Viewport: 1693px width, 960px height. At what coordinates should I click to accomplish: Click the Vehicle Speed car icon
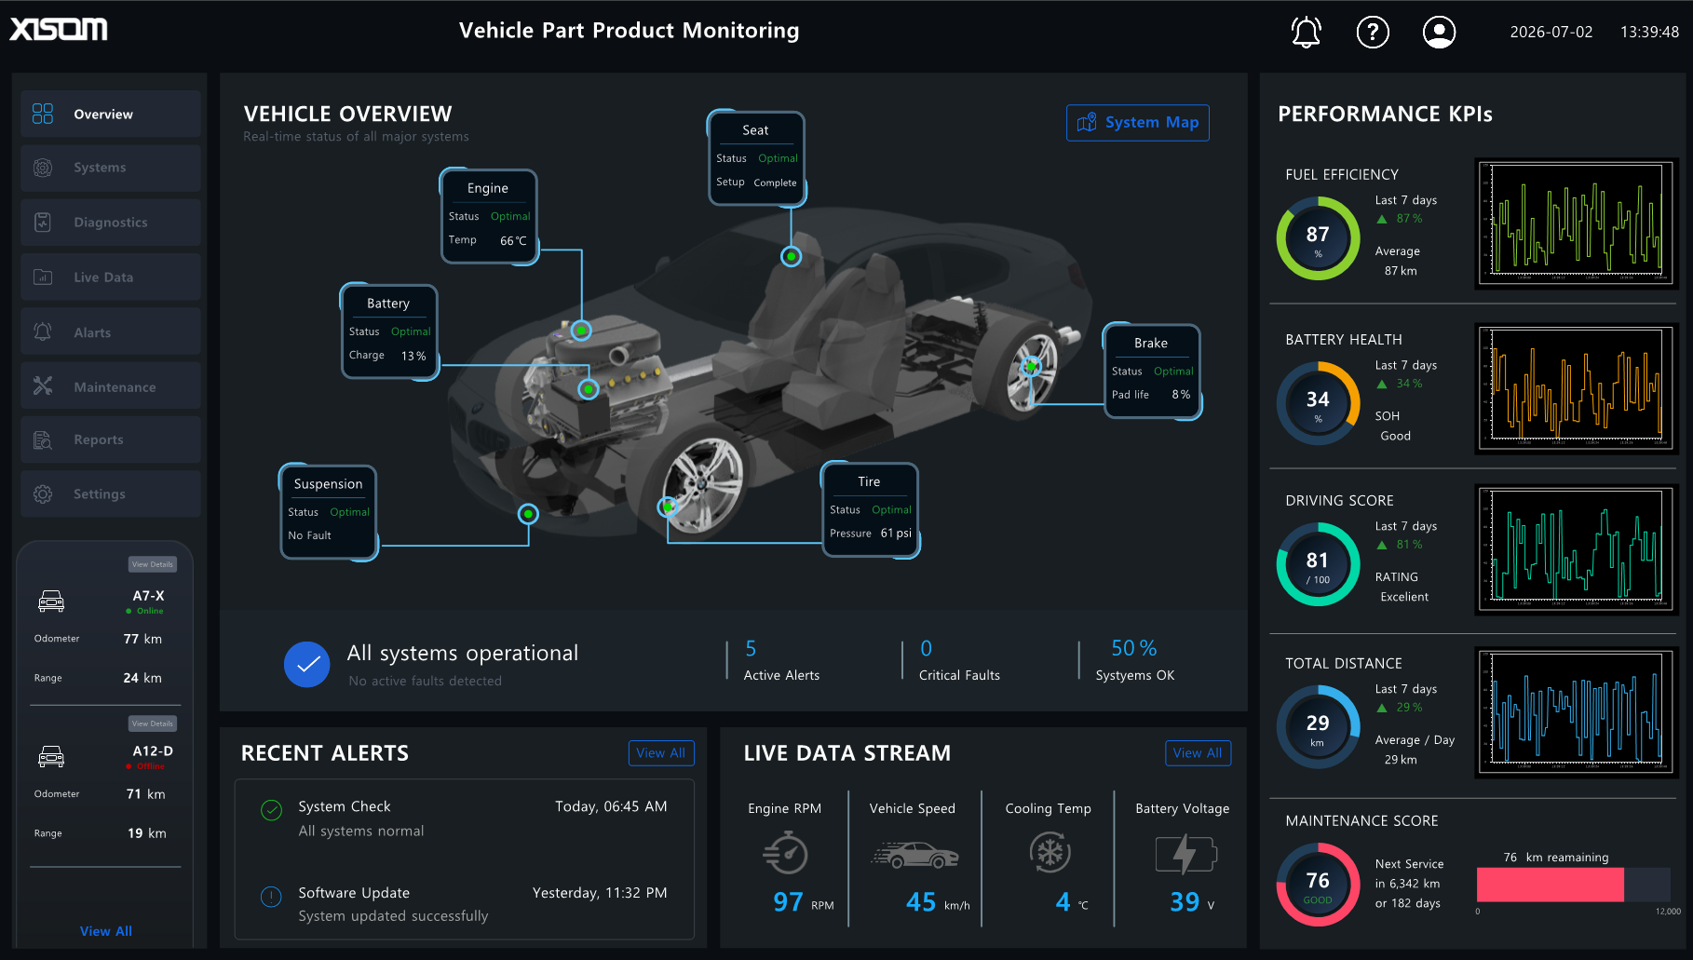(914, 855)
